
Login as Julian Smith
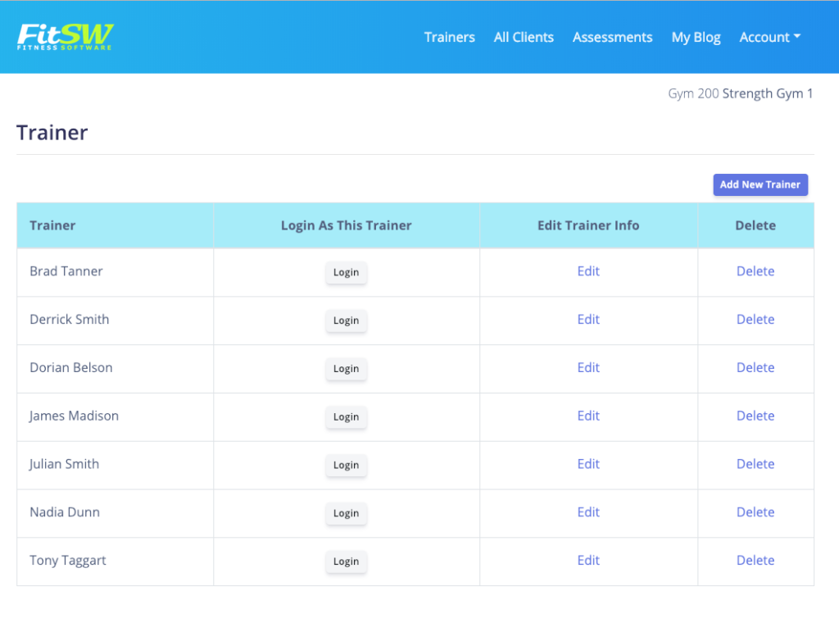point(346,465)
